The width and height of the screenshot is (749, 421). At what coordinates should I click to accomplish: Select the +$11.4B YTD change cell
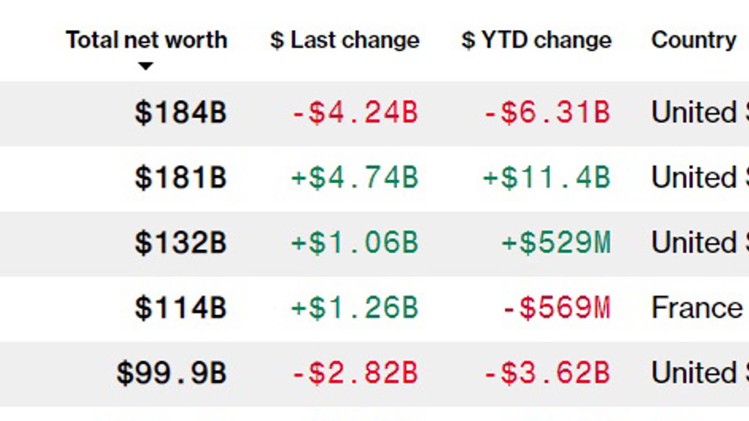547,178
